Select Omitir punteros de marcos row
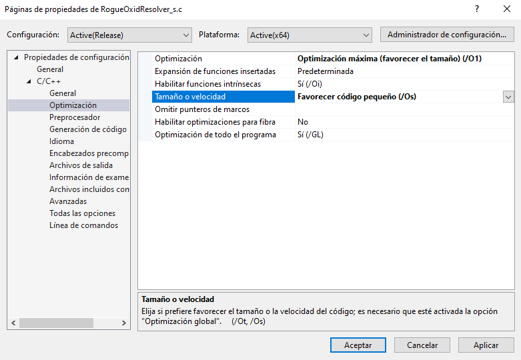The height and width of the screenshot is (360, 521). click(202, 109)
